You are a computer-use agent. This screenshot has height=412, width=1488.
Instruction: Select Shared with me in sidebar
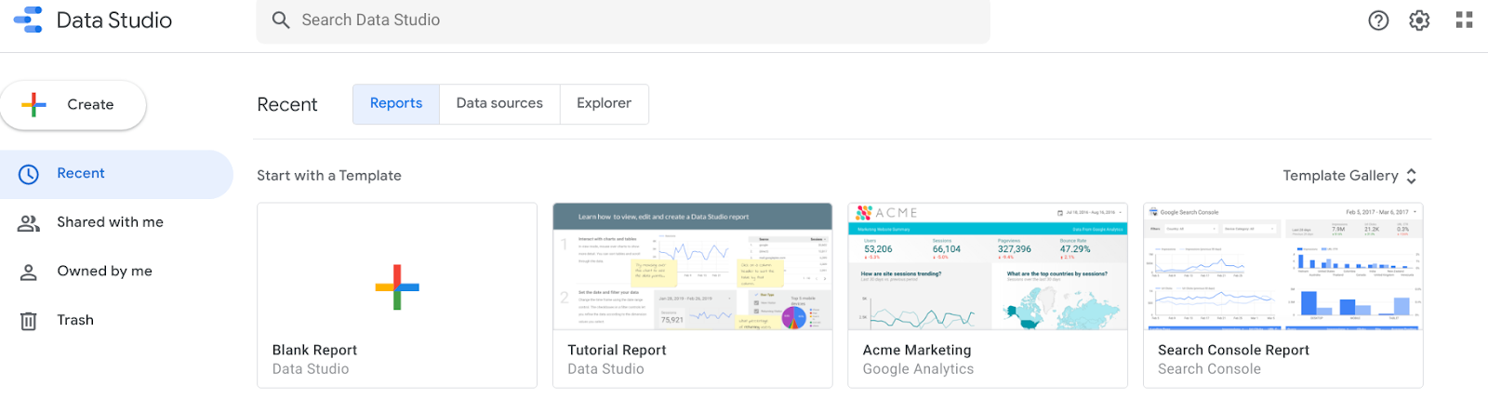[116, 222]
